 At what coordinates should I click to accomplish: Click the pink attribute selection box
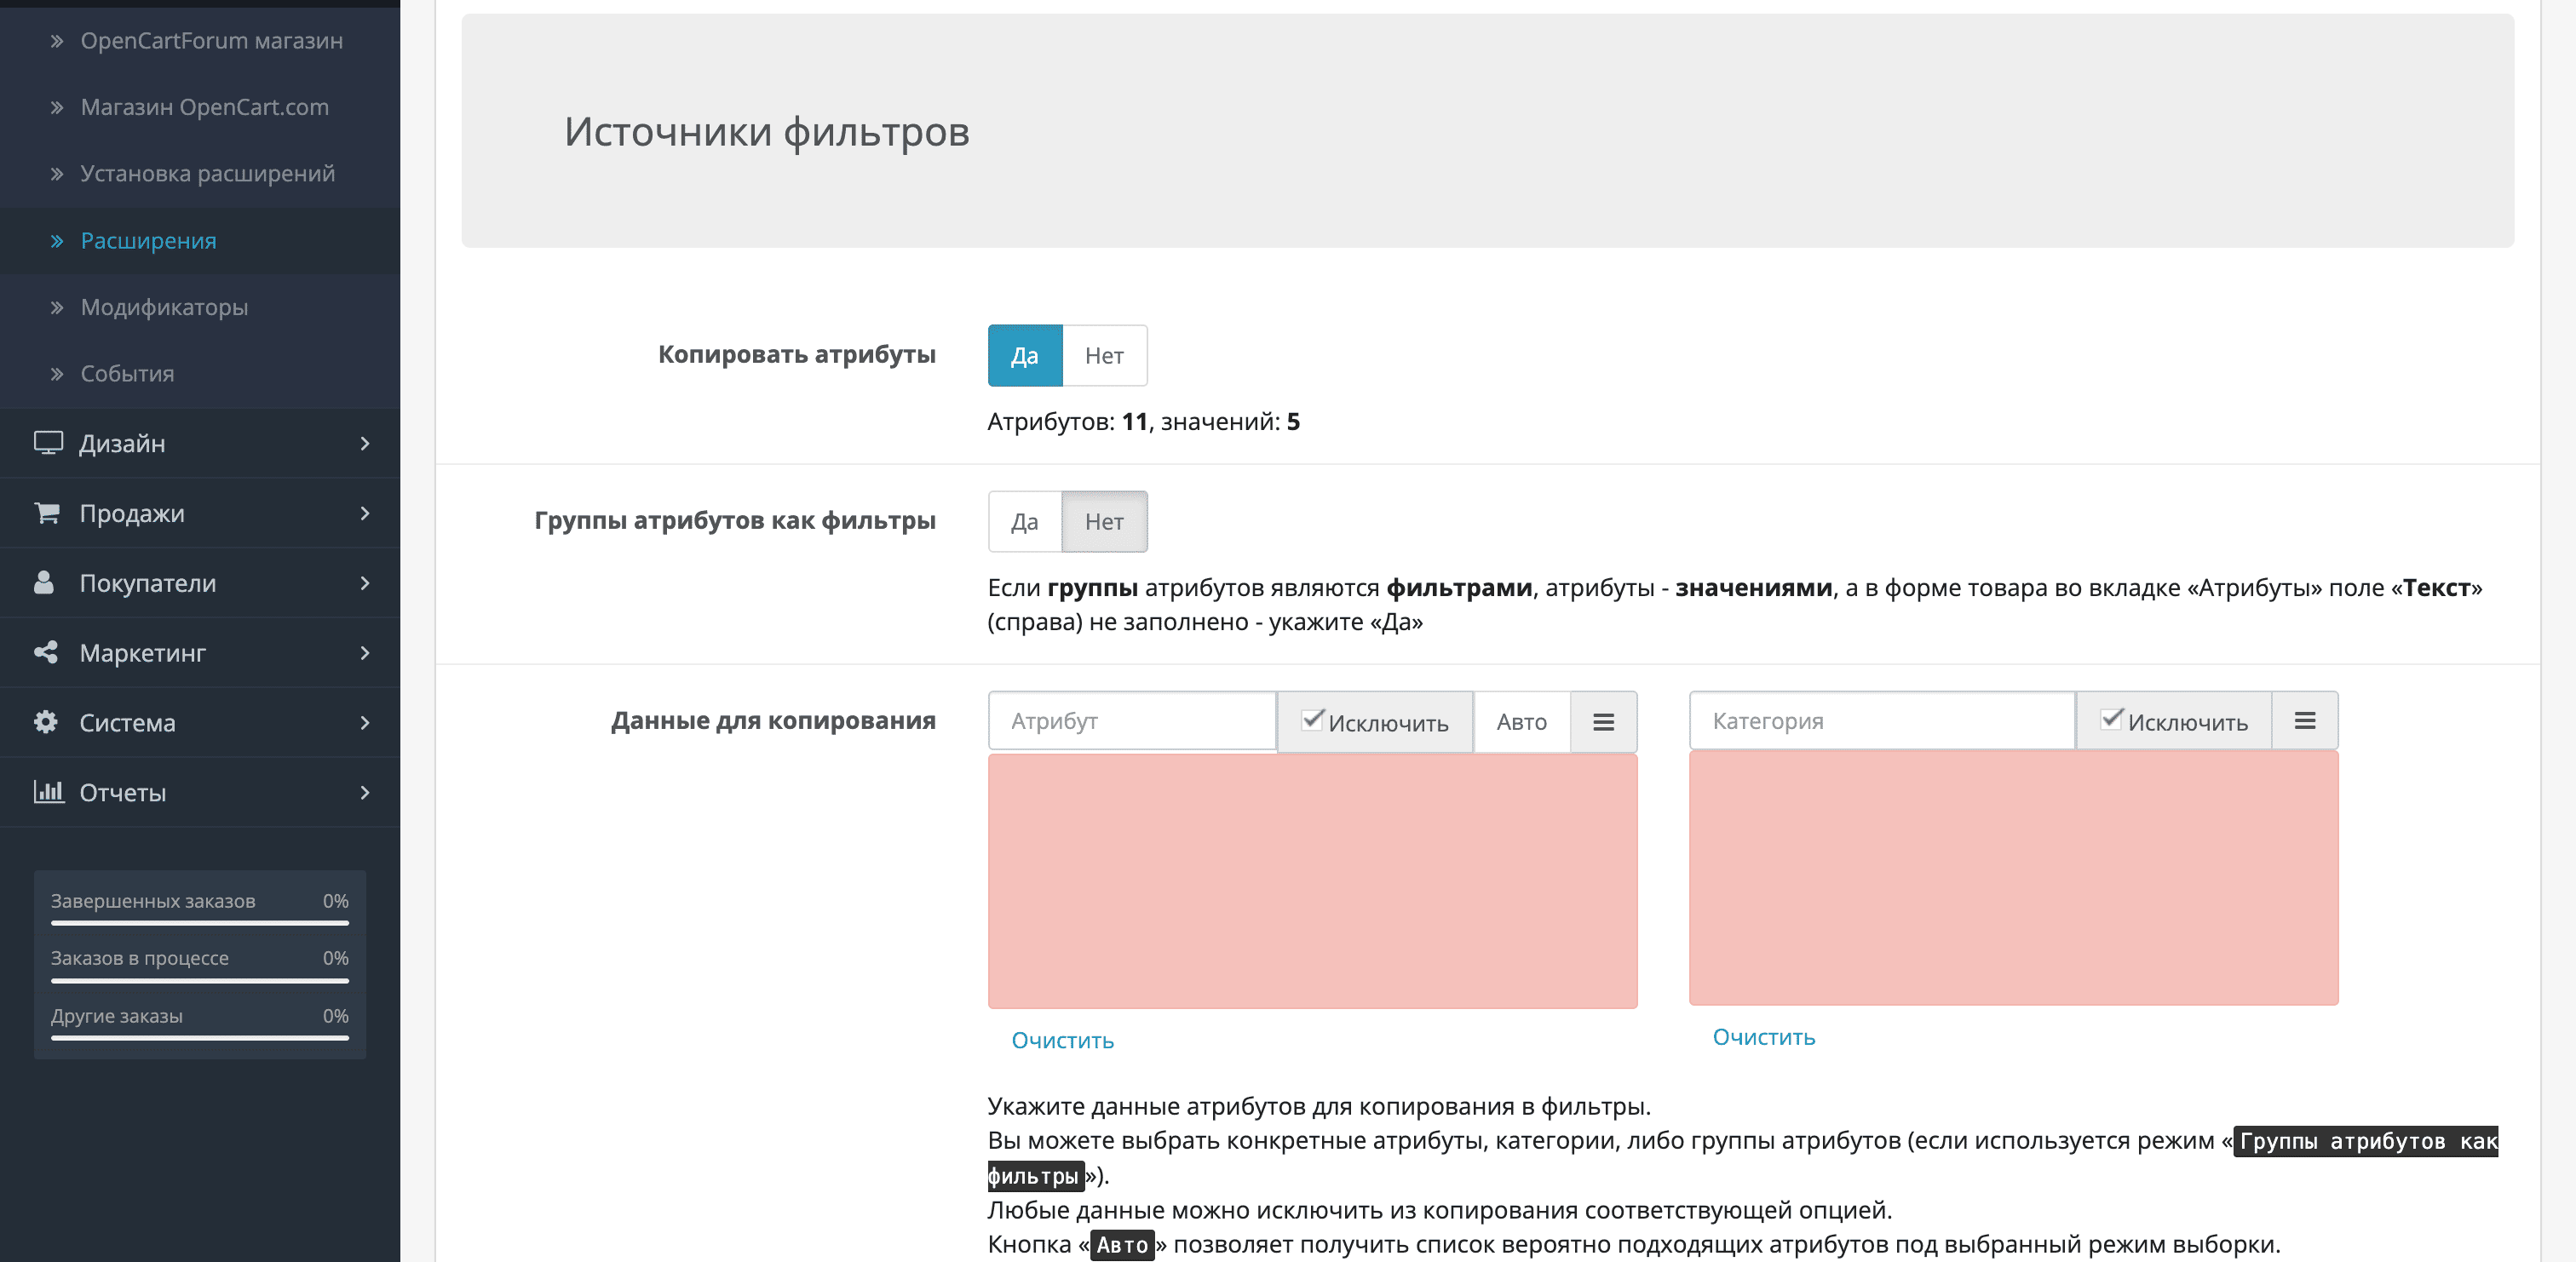tap(1312, 881)
